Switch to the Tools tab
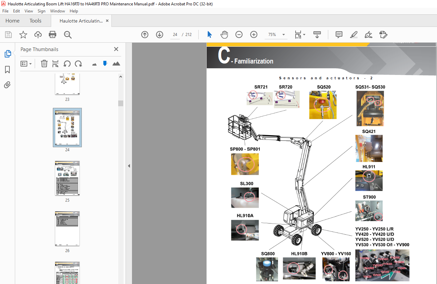This screenshot has height=284, width=437. (x=35, y=21)
